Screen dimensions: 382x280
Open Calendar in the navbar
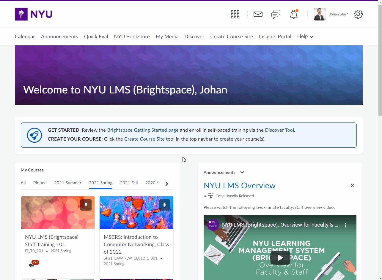pyautogui.click(x=25, y=36)
